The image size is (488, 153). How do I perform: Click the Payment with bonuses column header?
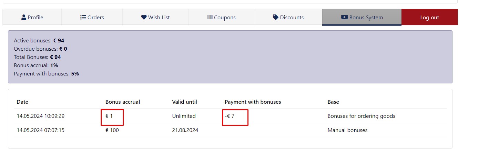pyautogui.click(x=253, y=102)
